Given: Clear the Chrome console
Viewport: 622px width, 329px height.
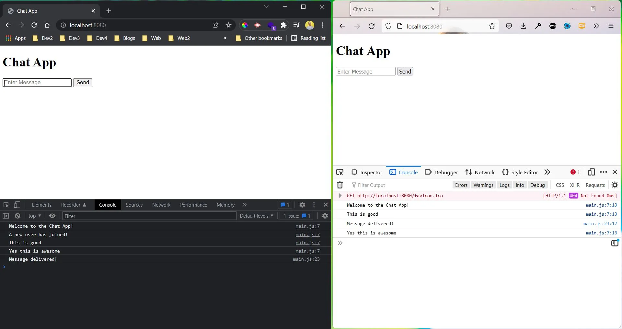Looking at the screenshot, I should (x=17, y=216).
